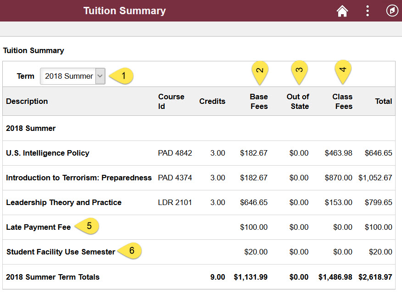Click the $20.00 base fee for Student Facility
402x292 pixels.
[x=256, y=252]
